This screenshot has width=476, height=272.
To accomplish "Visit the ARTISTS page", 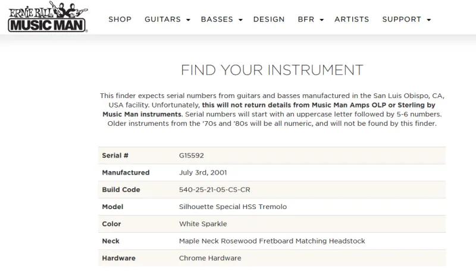I will [x=352, y=20].
